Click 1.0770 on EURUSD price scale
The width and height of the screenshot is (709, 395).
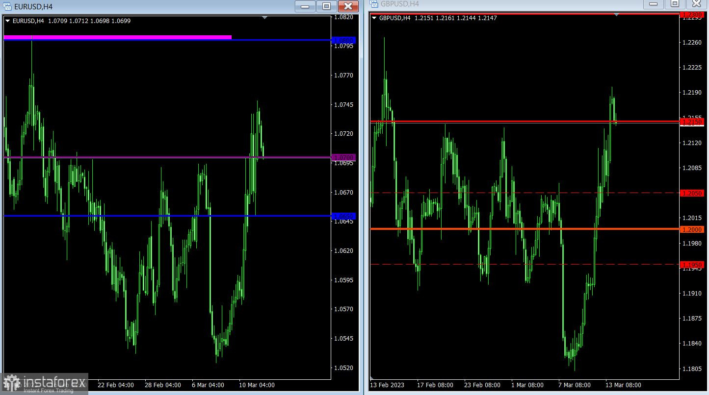[x=343, y=75]
